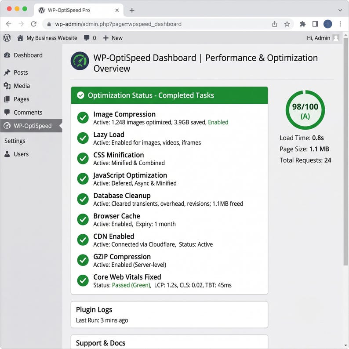Screen dimensions: 349x349
Task: Open the Chrome three-dot menu
Action: pyautogui.click(x=340, y=24)
